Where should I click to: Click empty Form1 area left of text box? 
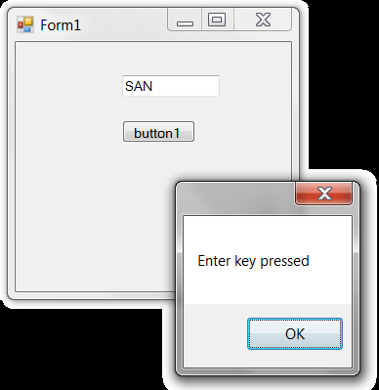68,86
